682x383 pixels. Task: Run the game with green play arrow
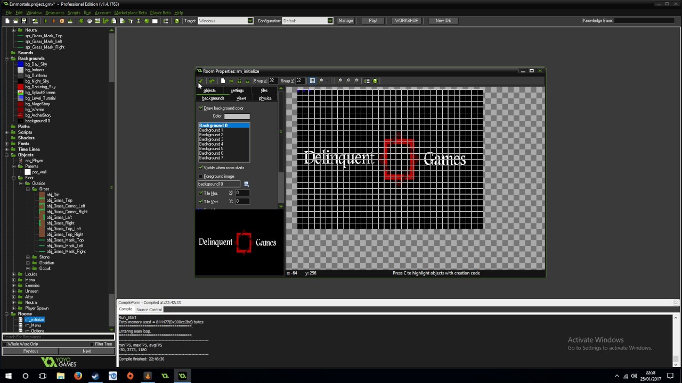(46, 21)
